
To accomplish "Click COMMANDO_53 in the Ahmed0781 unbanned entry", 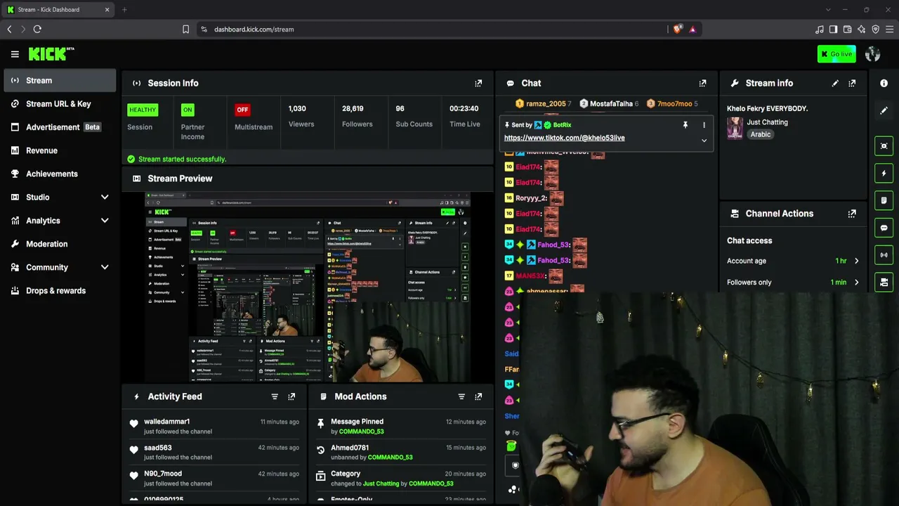I will coord(390,458).
